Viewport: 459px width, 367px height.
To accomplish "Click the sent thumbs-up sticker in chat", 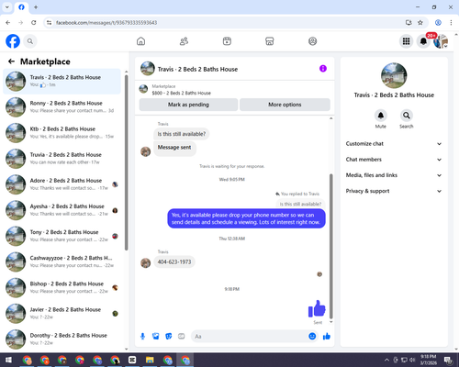I will [x=317, y=308].
